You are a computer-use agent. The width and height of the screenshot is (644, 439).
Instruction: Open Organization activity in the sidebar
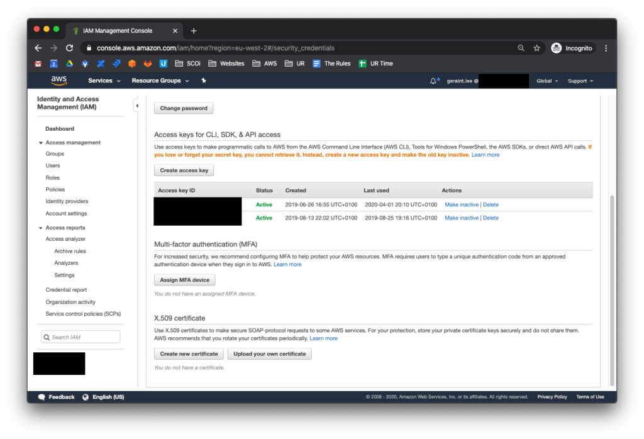(70, 303)
